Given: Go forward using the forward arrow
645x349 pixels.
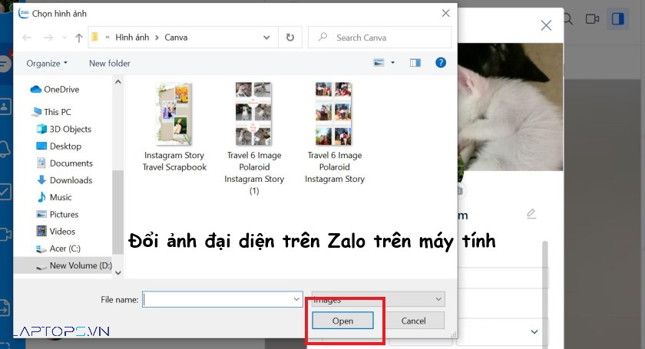Looking at the screenshot, I should point(48,38).
